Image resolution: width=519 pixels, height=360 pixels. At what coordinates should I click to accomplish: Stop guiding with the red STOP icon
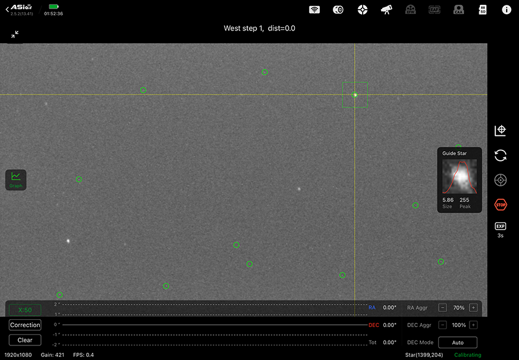click(500, 205)
